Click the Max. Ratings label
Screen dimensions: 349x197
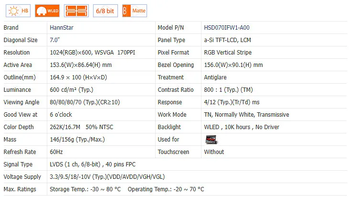20,189
